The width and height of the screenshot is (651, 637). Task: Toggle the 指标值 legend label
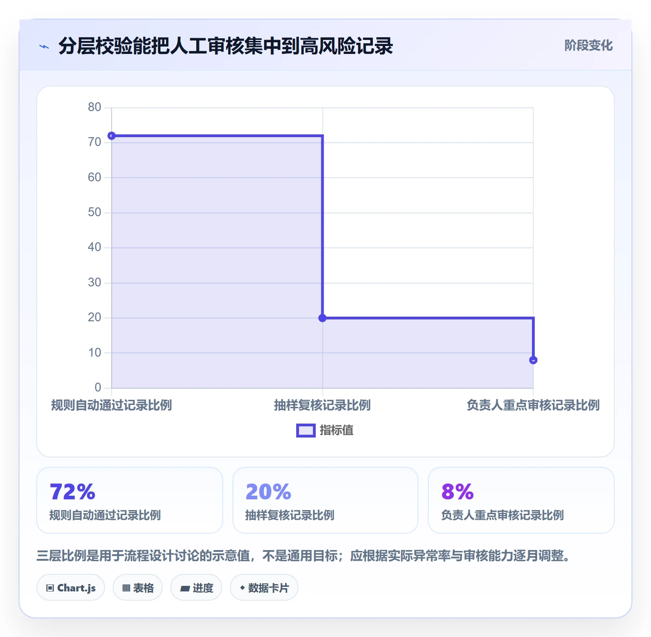(x=337, y=431)
